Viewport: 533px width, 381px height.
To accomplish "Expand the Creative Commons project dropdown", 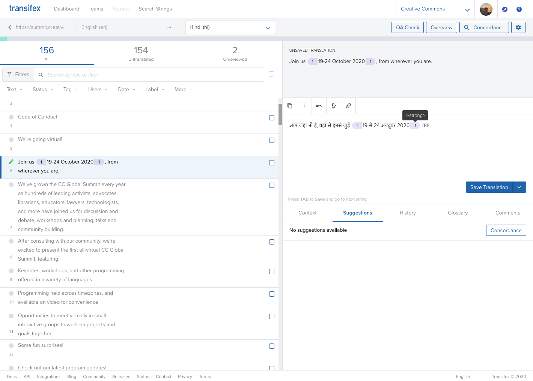I will point(434,9).
